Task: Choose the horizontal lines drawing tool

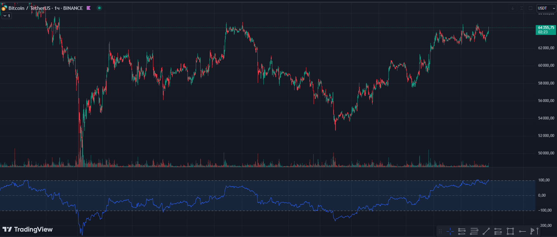Action: (474, 231)
